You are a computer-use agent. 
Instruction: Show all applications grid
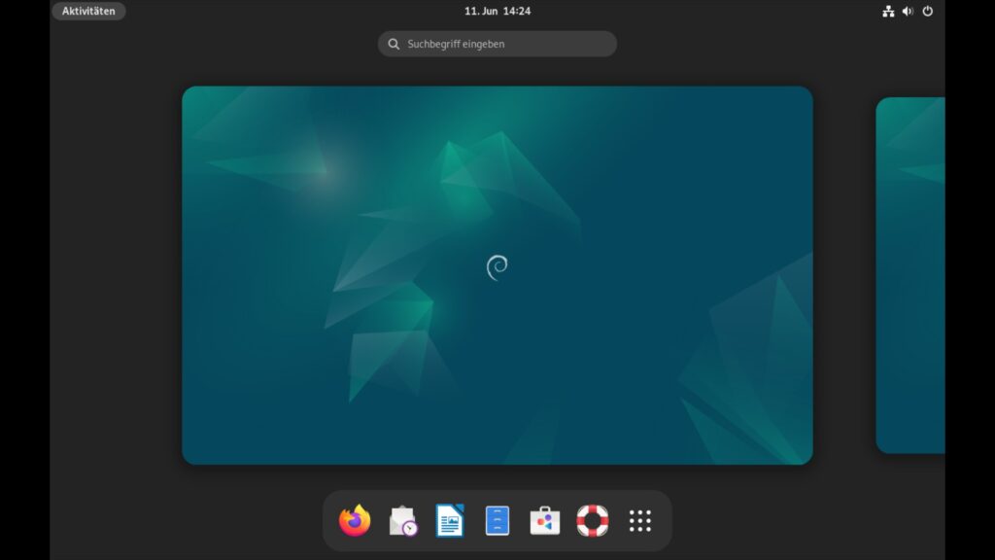tap(640, 521)
